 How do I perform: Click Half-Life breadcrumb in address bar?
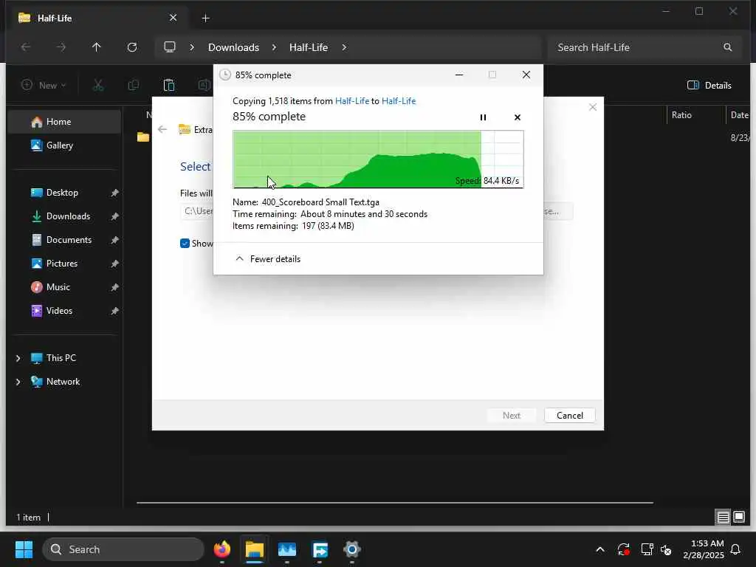(309, 47)
